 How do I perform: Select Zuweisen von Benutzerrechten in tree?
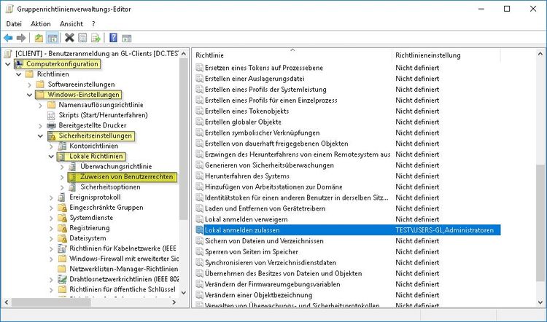[126, 177]
